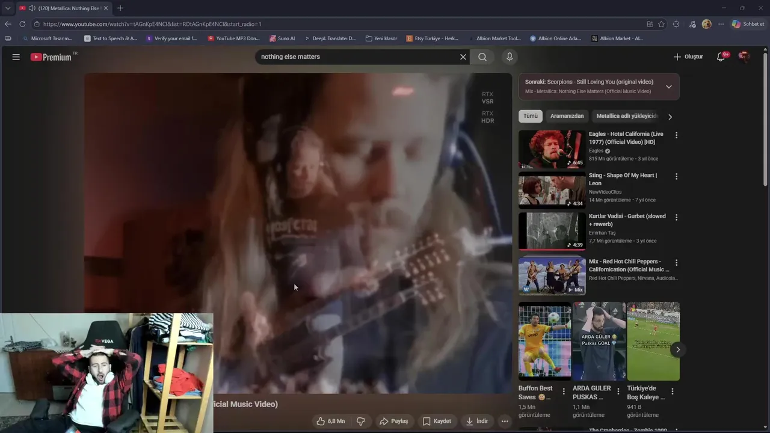Open the Sohbet et Copilot button

tap(748, 24)
